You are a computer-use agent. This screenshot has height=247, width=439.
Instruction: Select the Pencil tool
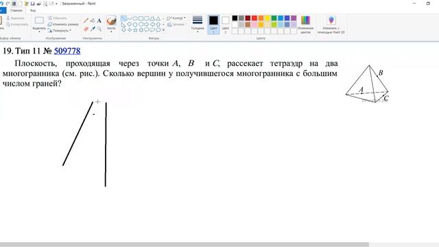(86, 21)
